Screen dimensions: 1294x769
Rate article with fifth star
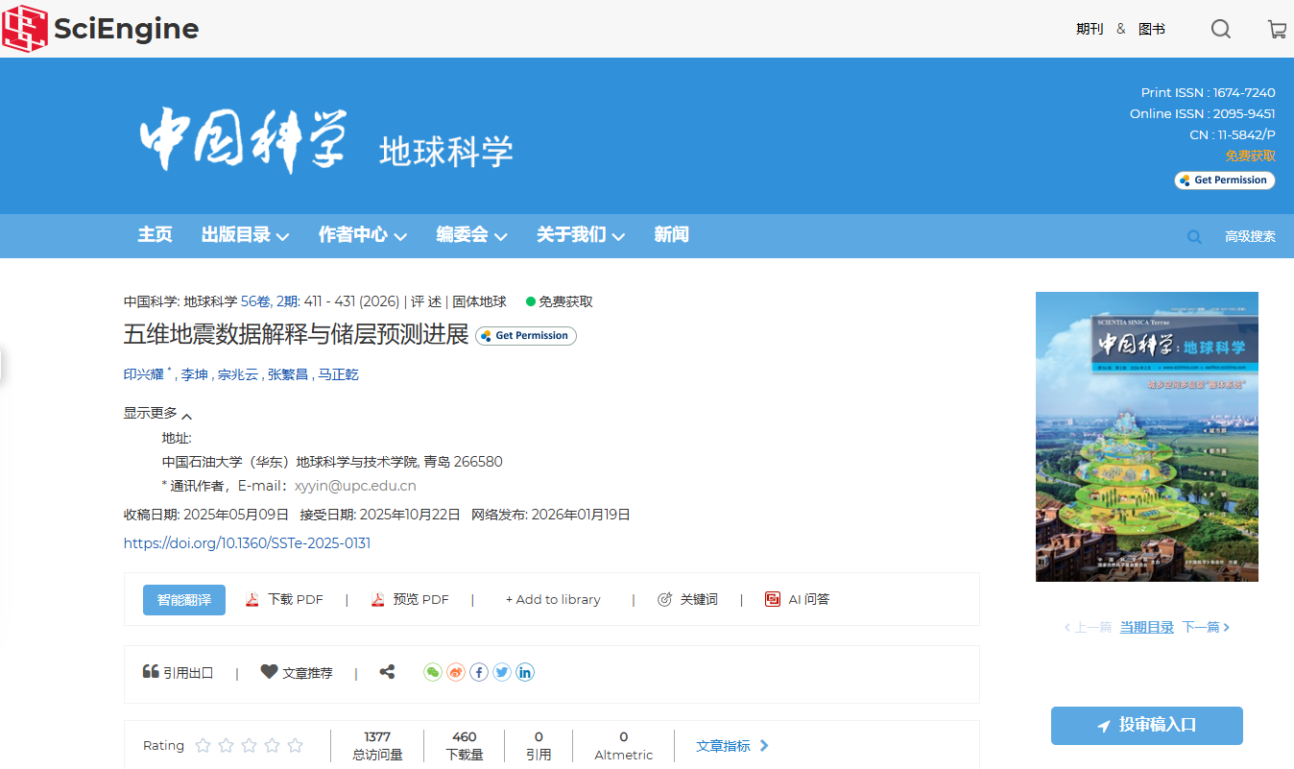click(x=295, y=745)
